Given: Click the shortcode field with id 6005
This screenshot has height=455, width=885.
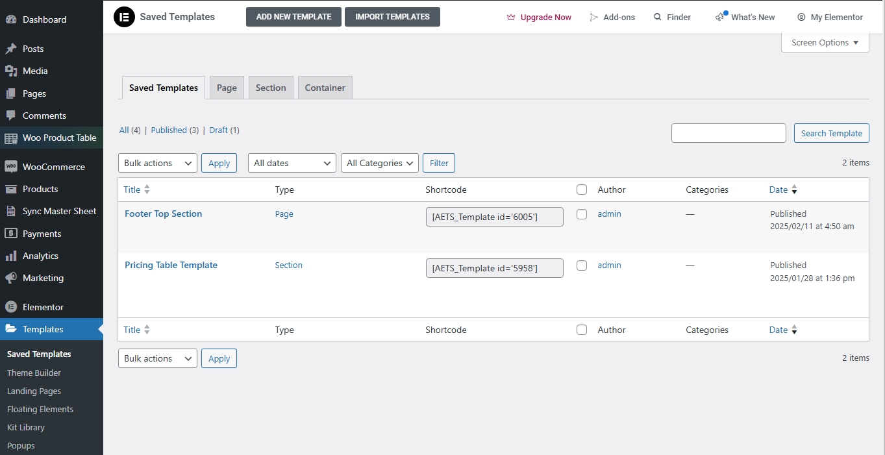Looking at the screenshot, I should pyautogui.click(x=495, y=217).
